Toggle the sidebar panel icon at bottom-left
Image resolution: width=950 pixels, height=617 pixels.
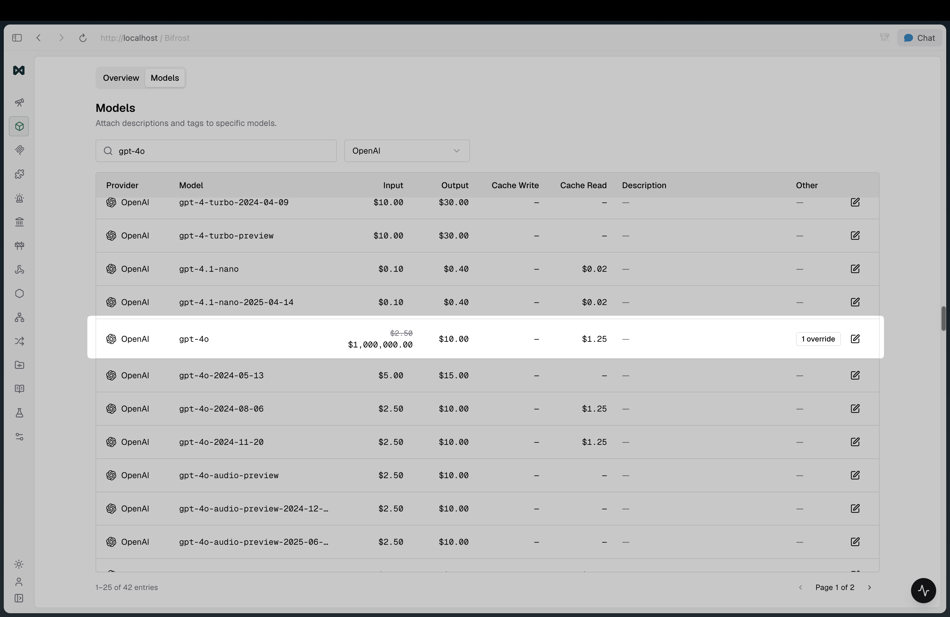click(x=19, y=598)
